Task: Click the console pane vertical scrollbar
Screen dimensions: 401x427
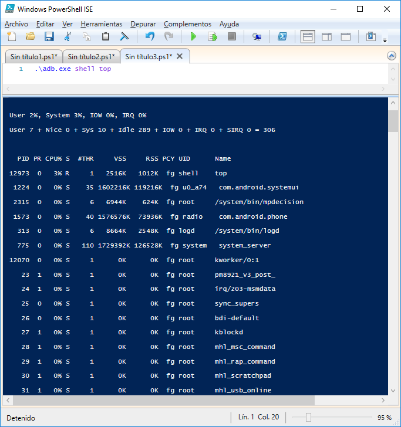Action: [393, 246]
